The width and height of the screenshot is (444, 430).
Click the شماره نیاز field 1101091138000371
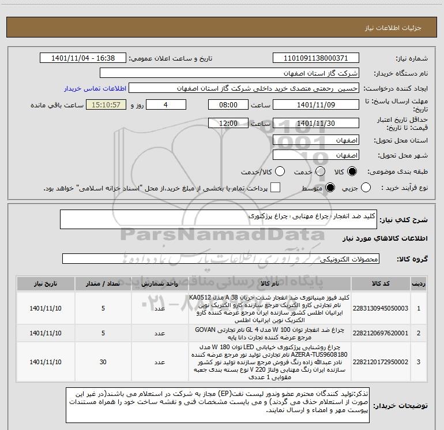pos(316,58)
